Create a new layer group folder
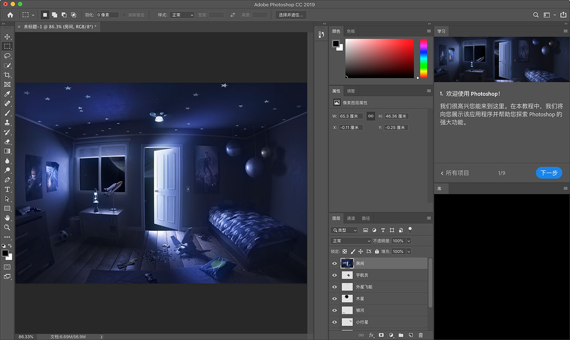The width and height of the screenshot is (570, 340). tap(401, 335)
